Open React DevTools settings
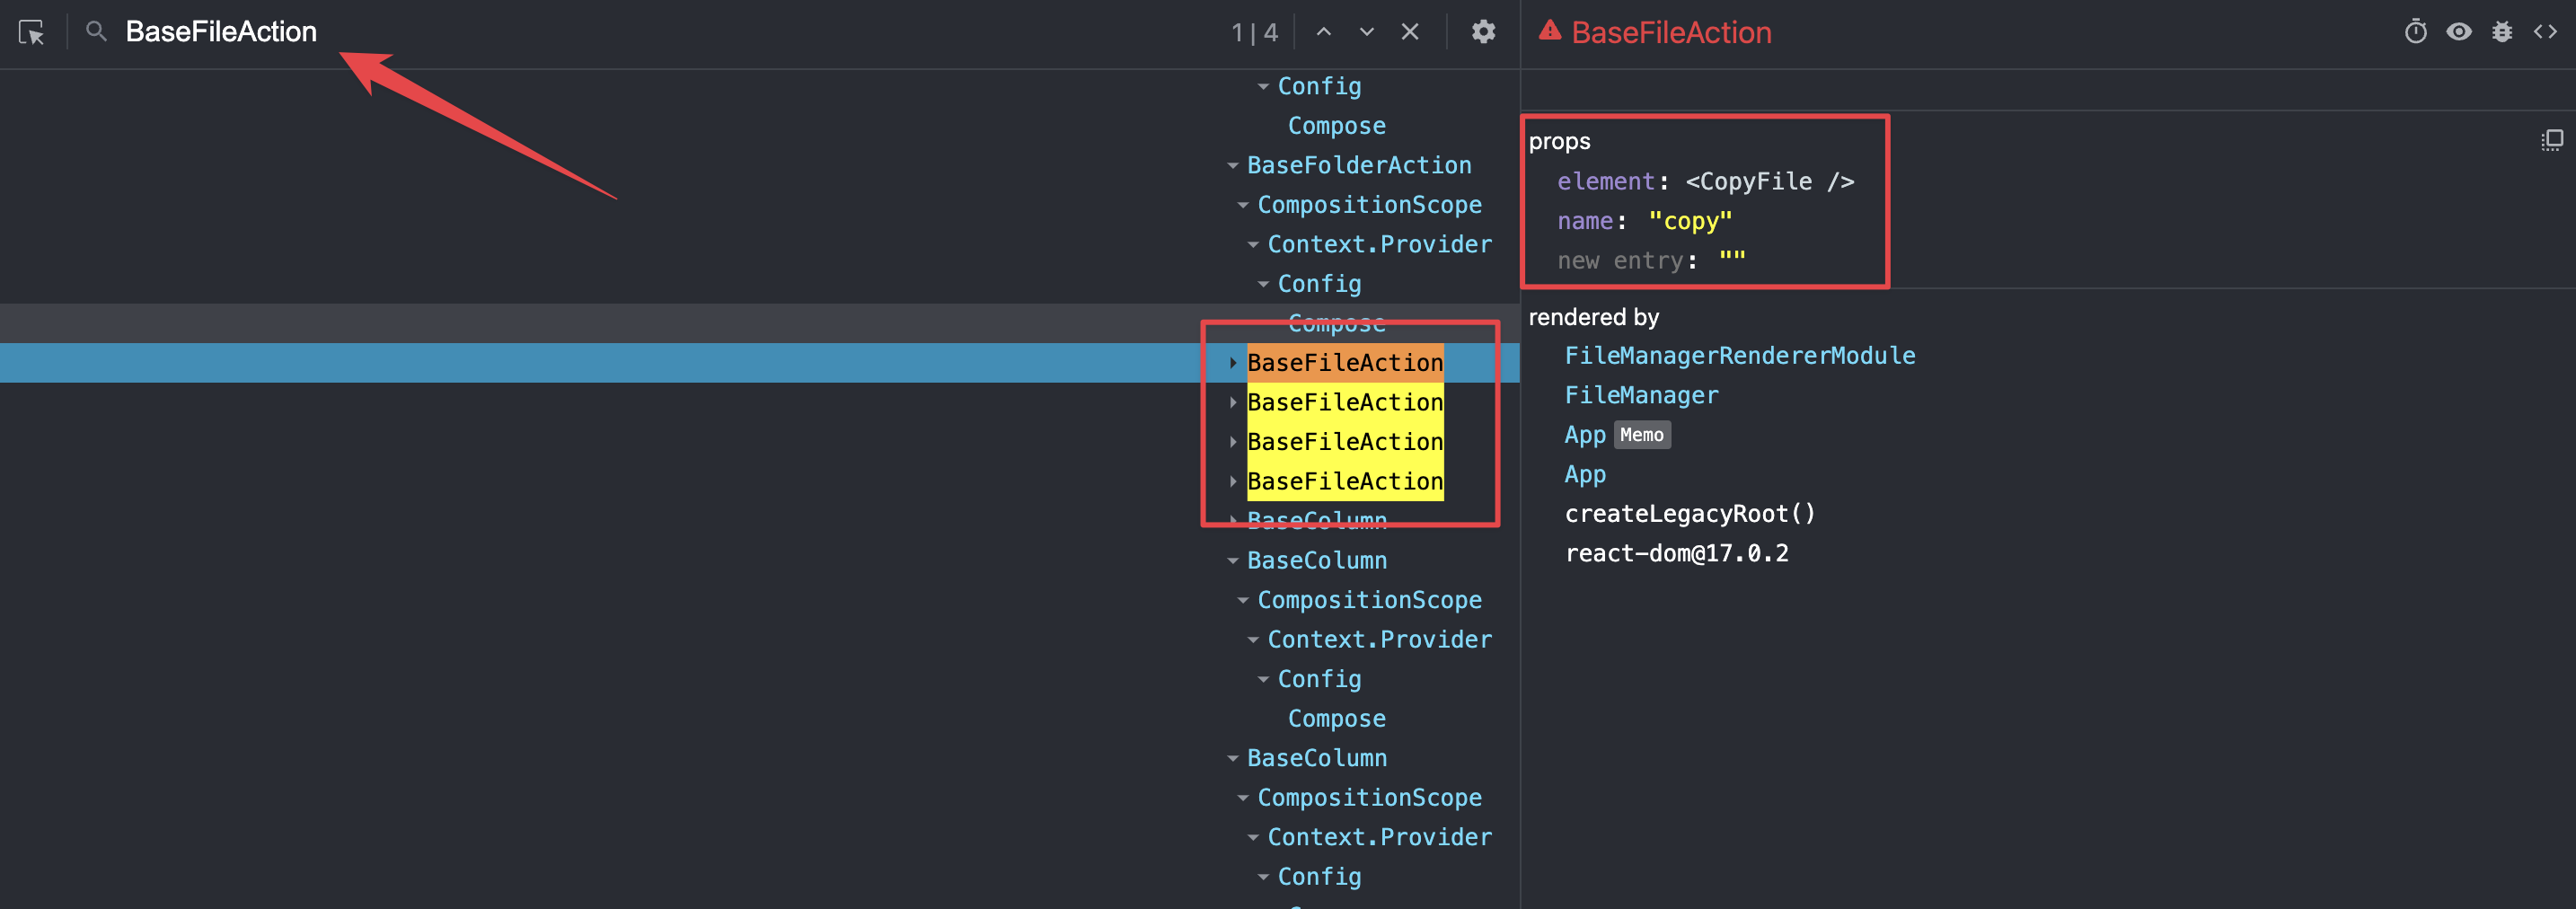2576x909 pixels. click(1483, 31)
